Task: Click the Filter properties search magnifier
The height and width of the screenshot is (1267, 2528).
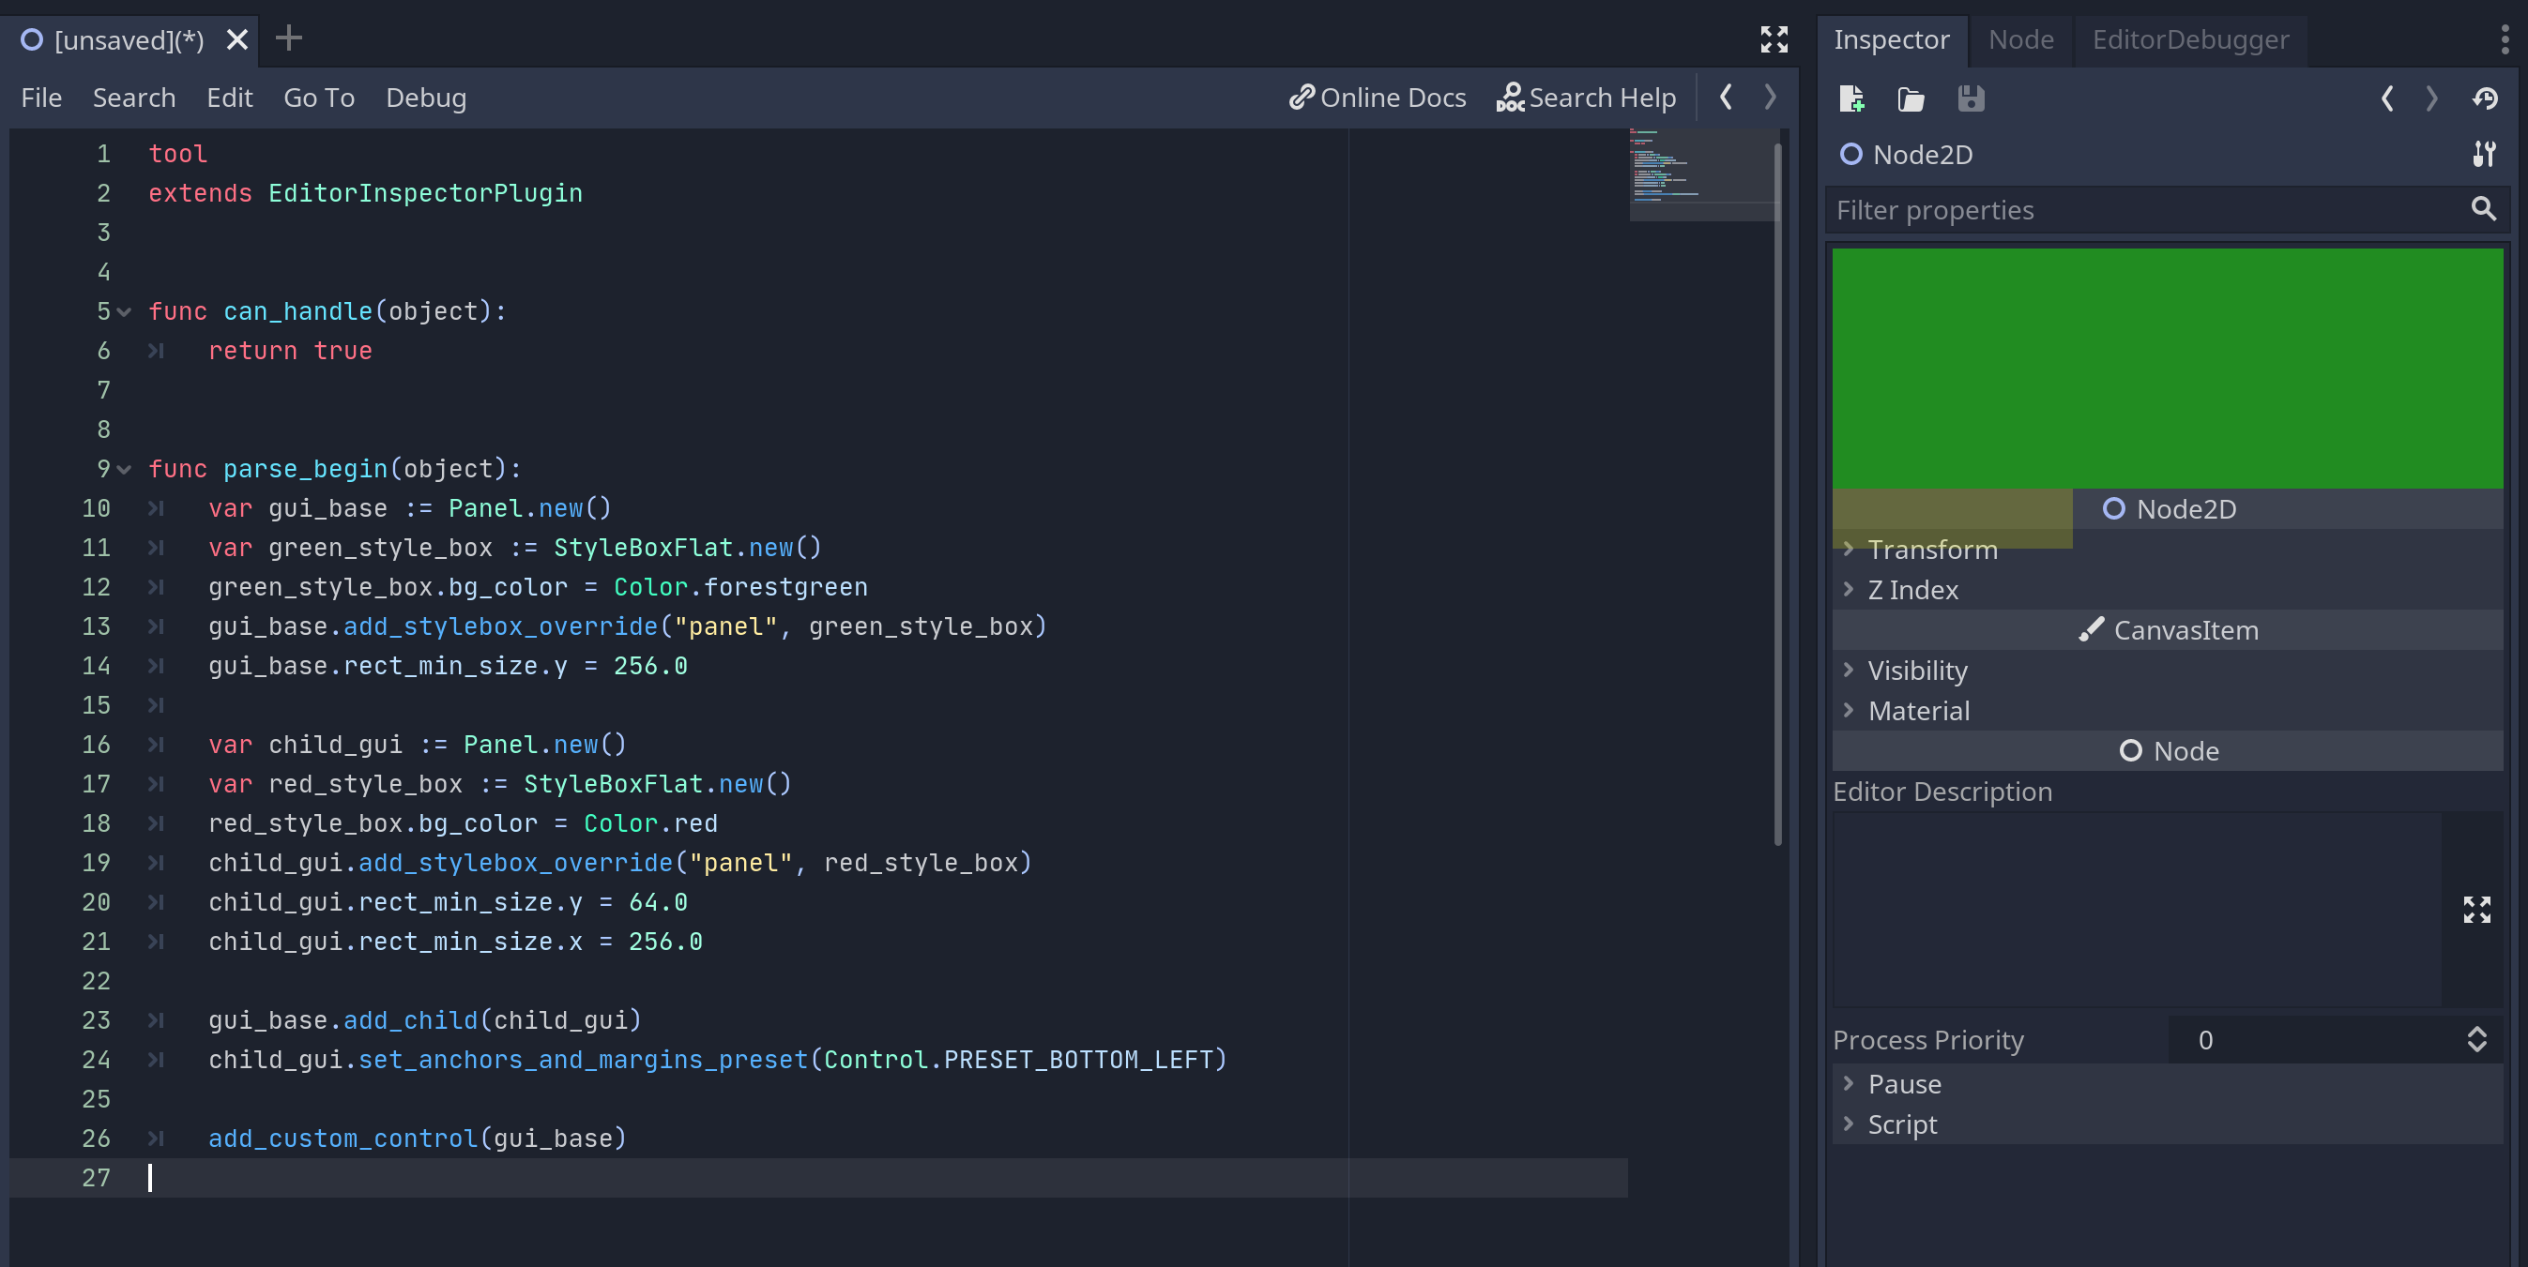Action: click(2483, 209)
